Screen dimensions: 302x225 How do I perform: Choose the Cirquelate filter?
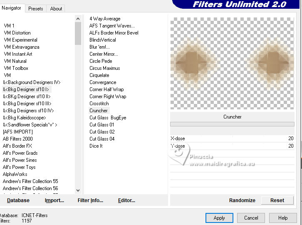(99, 75)
